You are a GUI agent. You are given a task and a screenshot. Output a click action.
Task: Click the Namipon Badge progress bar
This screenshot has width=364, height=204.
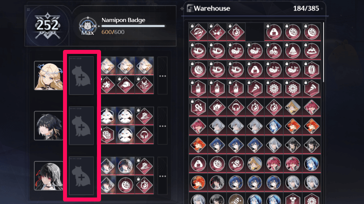pyautogui.click(x=133, y=26)
